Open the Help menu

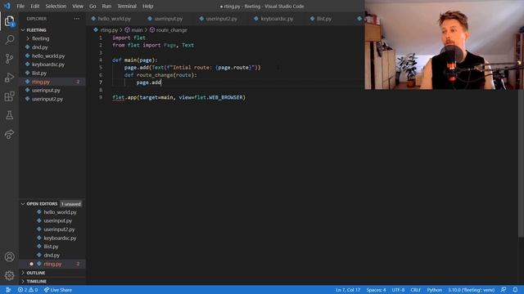click(147, 6)
